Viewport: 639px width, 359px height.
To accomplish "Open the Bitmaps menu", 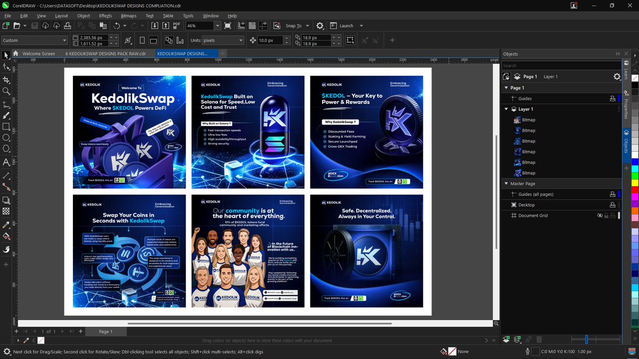I will point(128,16).
